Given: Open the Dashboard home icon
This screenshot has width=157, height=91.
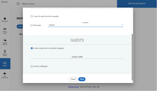Looking at the screenshot, I should coord(5,19).
